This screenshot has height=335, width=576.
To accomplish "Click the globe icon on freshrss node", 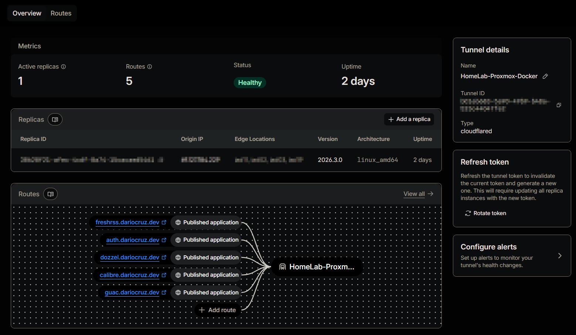I will [x=178, y=222].
